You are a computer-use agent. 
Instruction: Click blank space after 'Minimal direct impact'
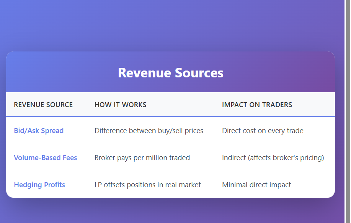tap(312, 185)
